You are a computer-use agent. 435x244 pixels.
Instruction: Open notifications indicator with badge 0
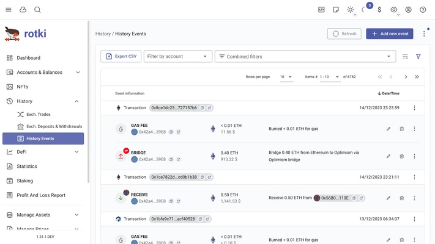[366, 9]
